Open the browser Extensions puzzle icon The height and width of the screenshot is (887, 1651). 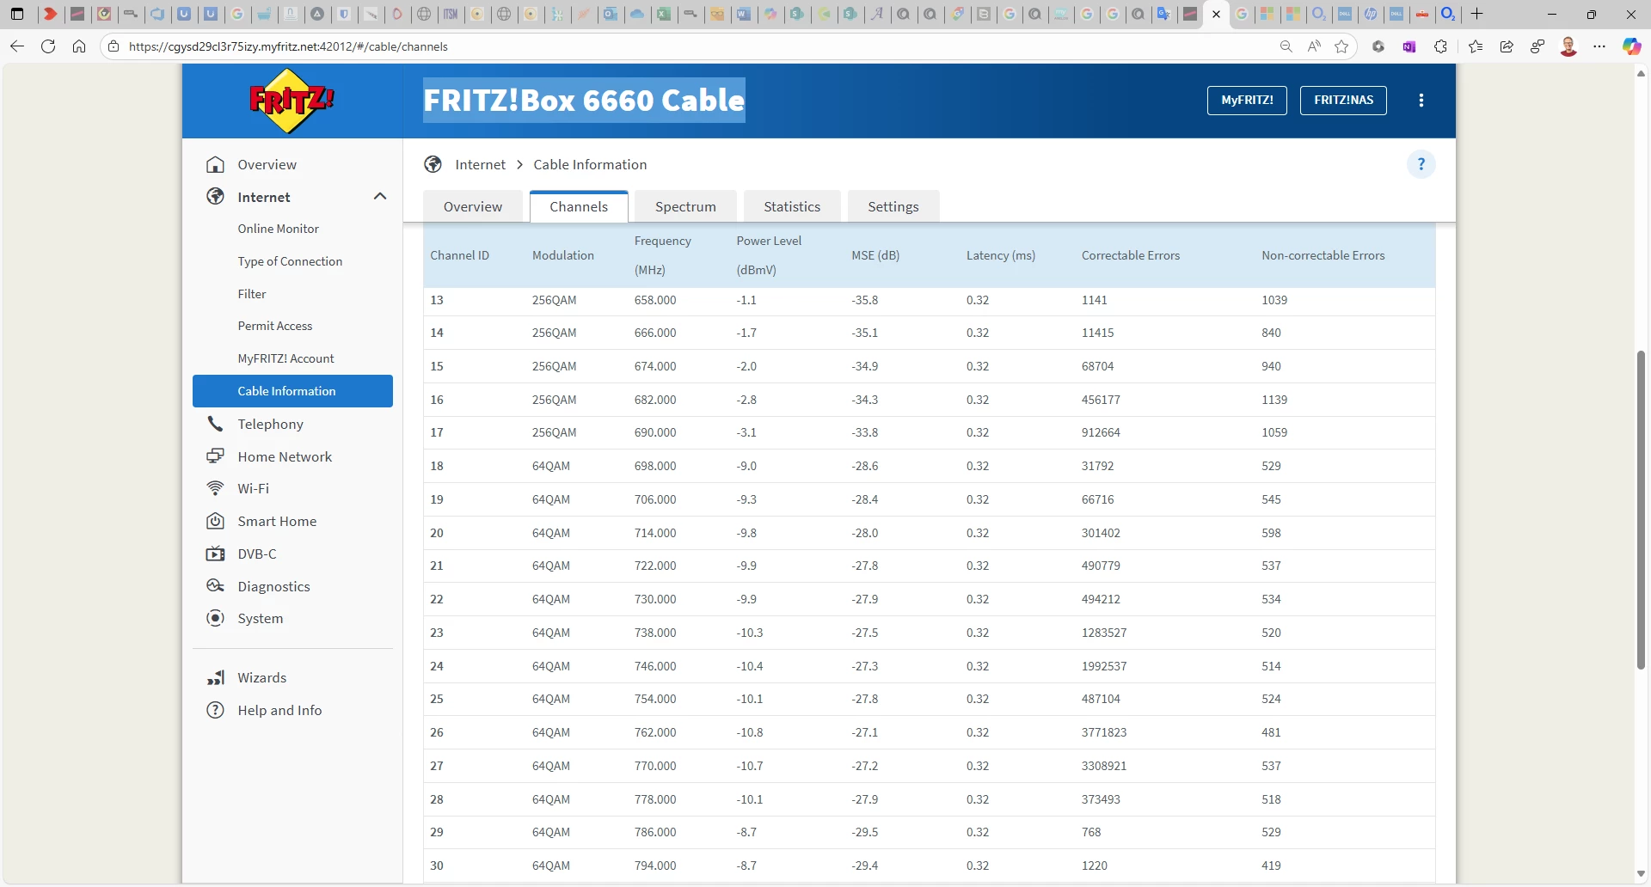[1441, 46]
